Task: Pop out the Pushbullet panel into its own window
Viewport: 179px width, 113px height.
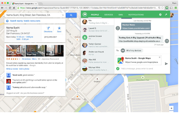Action: [166, 15]
